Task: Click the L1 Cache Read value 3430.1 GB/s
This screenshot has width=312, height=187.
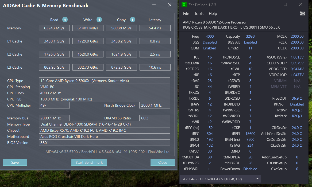Action: (x=54, y=41)
